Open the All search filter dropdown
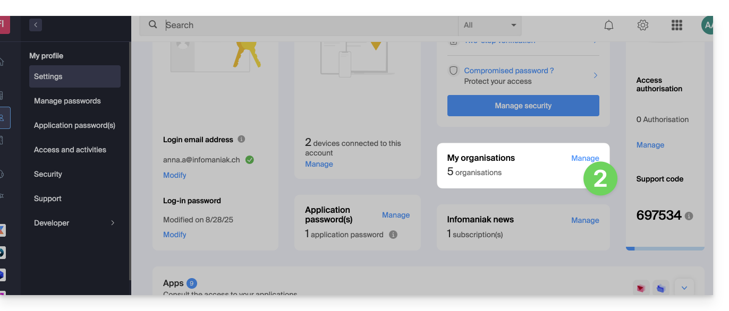 (489, 25)
